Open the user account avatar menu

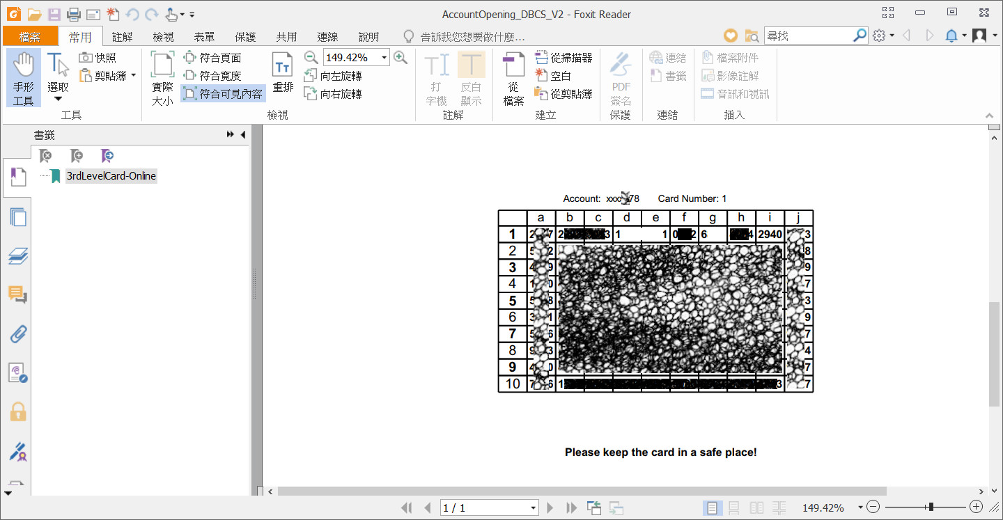point(983,36)
